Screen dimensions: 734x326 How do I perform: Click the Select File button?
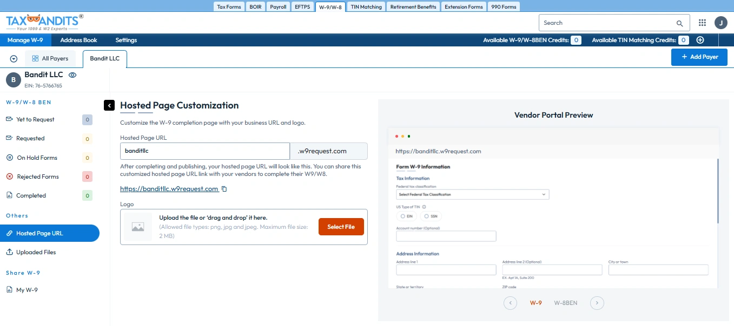click(x=341, y=227)
